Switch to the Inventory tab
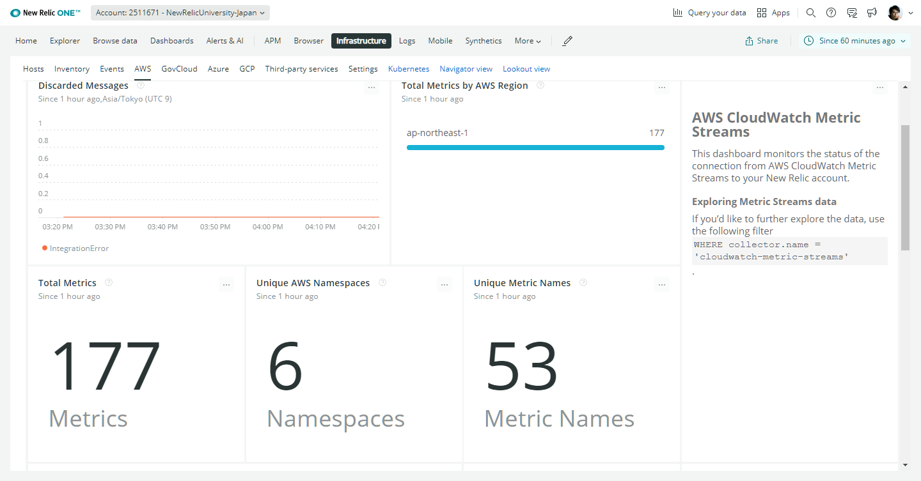Image resolution: width=921 pixels, height=481 pixels. click(x=72, y=69)
